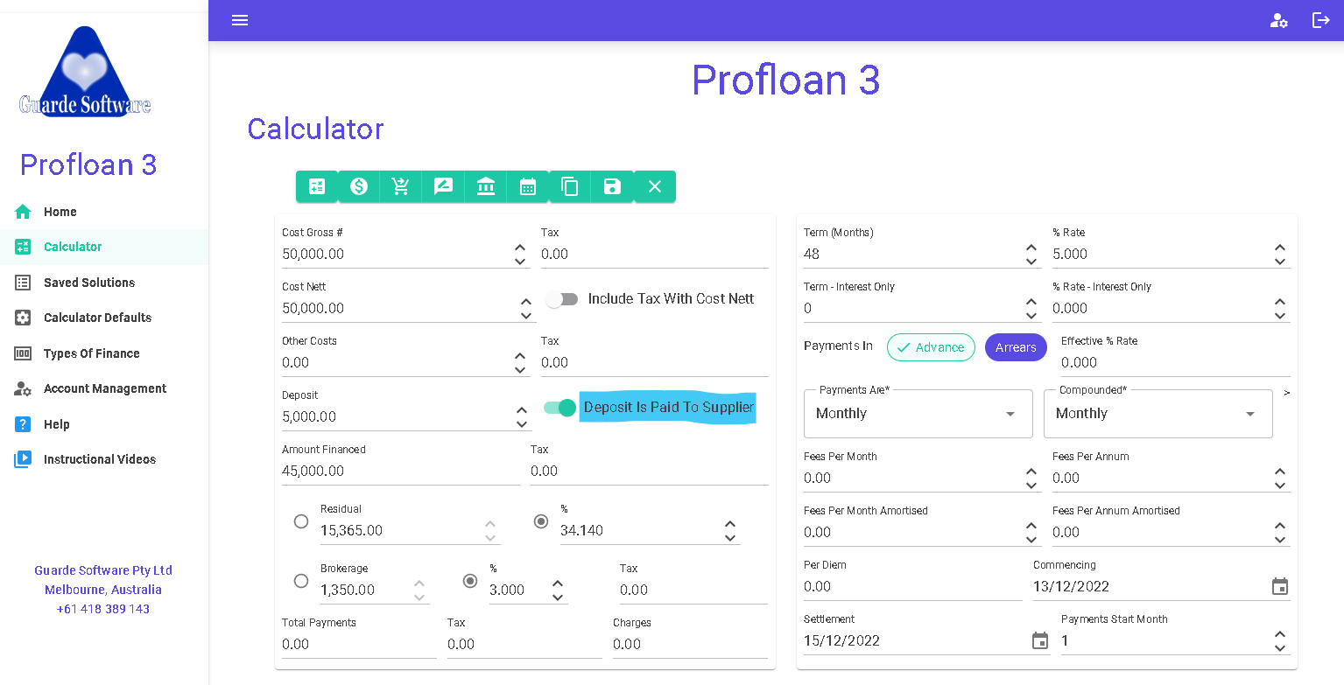Increase Term (Months) with the up arrow
Image resolution: width=1344 pixels, height=685 pixels.
(1031, 248)
